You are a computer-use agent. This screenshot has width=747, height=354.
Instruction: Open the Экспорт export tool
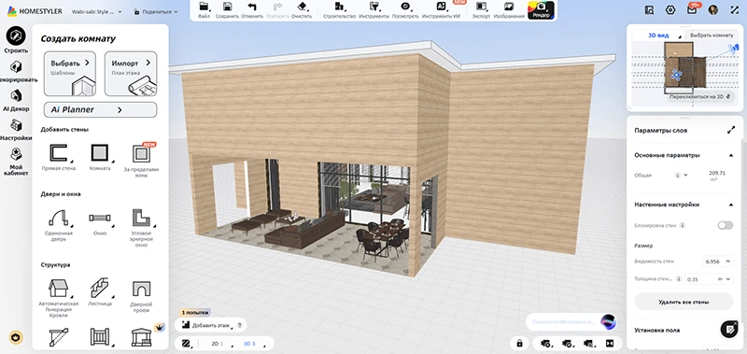click(x=481, y=7)
